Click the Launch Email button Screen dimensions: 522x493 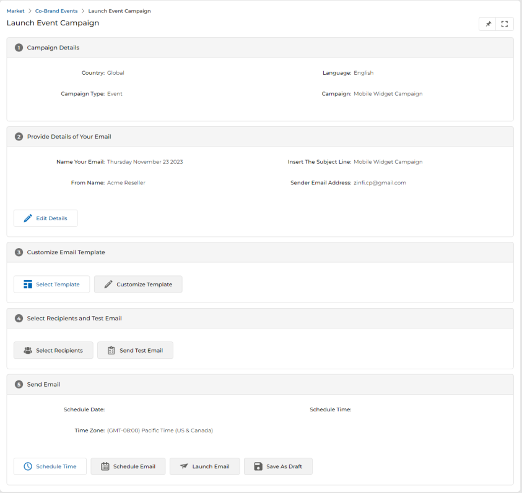pyautogui.click(x=205, y=466)
